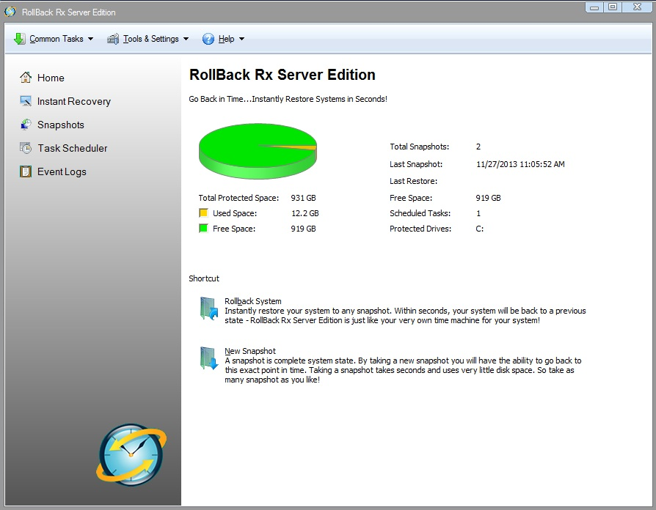Open the Snapshots section
This screenshot has height=510, width=656.
pos(61,125)
